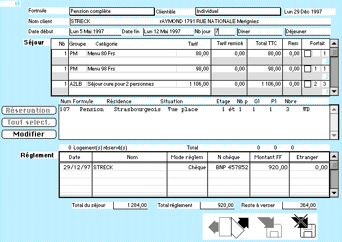Click the Séjour list scroll-up arrow
Screen dimensions: 342x242
334,43
